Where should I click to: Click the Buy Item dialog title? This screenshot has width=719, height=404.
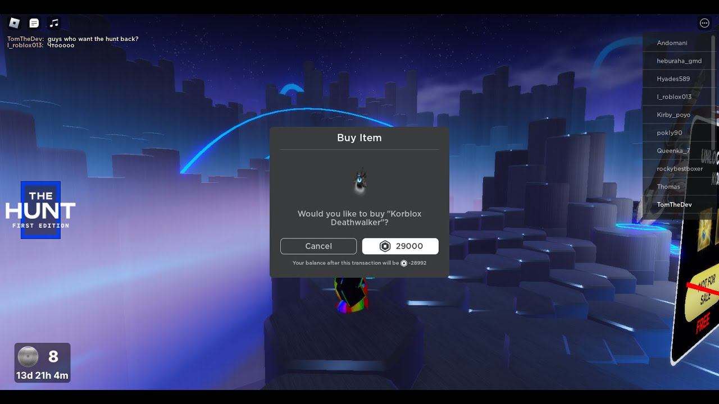pyautogui.click(x=359, y=137)
